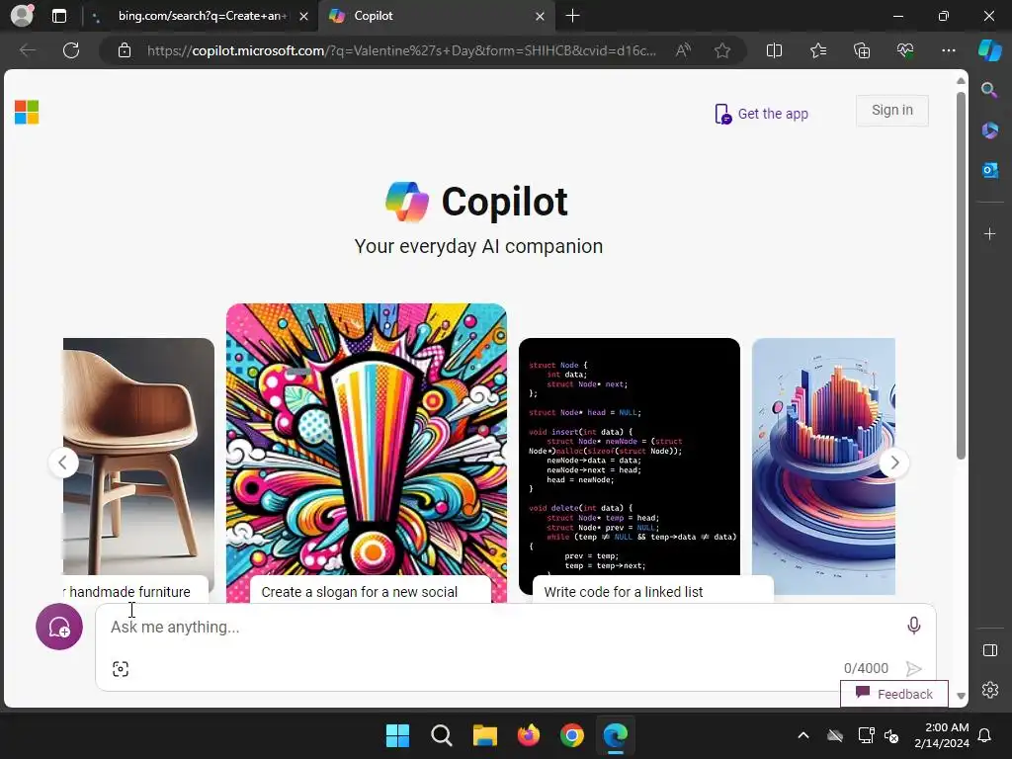This screenshot has height=759, width=1012.
Task: Open Copilot sidebar icon in toolbar
Action: (990, 50)
